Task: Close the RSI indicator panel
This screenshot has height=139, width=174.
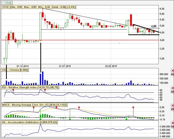Action: point(172,88)
